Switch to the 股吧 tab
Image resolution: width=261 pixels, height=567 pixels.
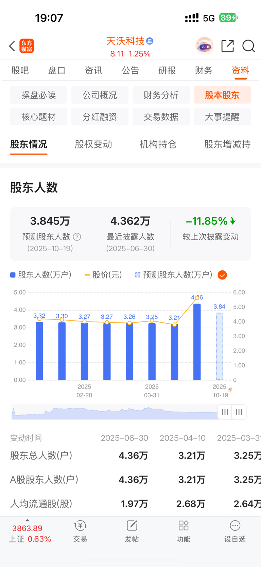point(20,70)
